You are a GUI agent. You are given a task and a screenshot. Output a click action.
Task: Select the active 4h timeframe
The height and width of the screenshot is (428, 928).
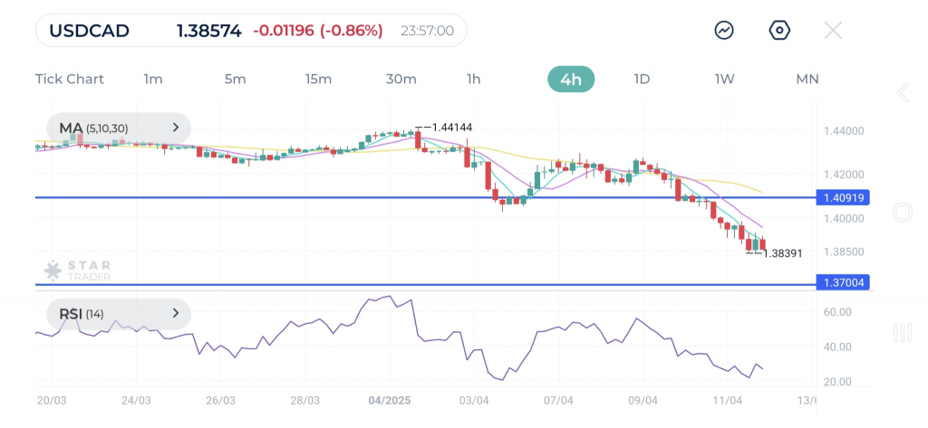[x=571, y=79]
